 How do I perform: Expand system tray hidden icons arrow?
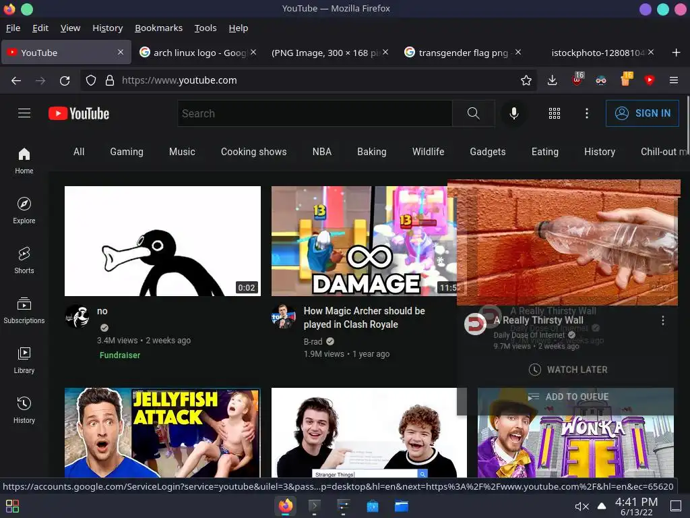point(601,506)
